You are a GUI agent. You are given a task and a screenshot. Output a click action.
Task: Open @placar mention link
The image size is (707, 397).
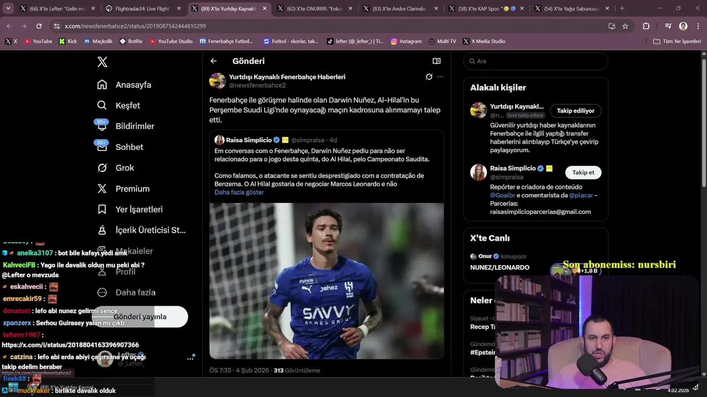pyautogui.click(x=581, y=195)
